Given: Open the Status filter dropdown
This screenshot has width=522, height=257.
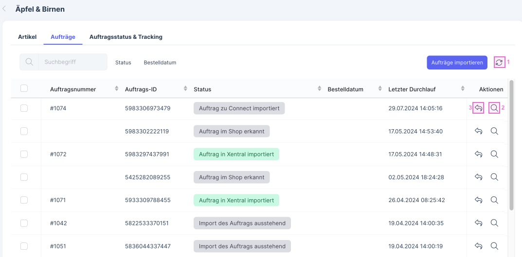Looking at the screenshot, I should click(x=123, y=63).
